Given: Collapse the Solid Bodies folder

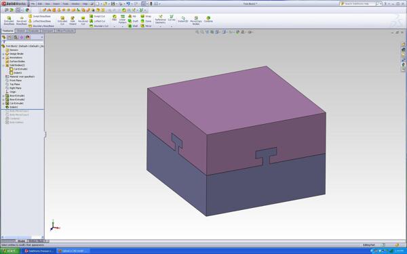Looking at the screenshot, I should (3, 65).
